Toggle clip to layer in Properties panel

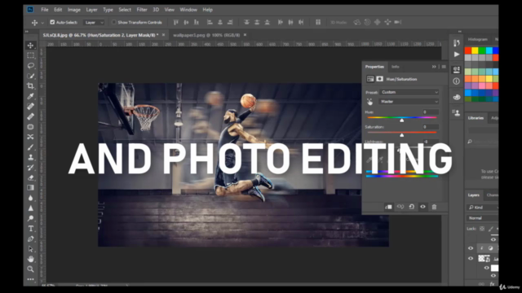388,207
